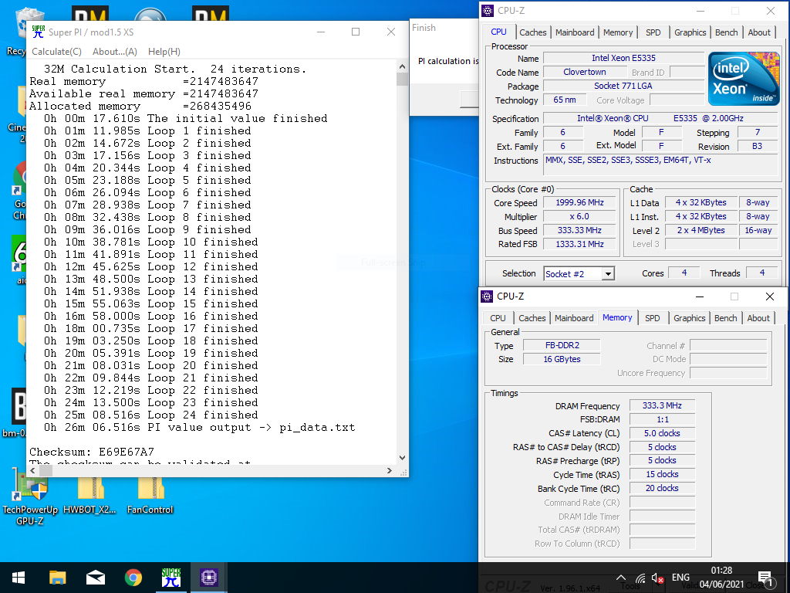This screenshot has height=593, width=790.
Task: Switch to Caches tab in upper CPU-Z
Action: 532,32
